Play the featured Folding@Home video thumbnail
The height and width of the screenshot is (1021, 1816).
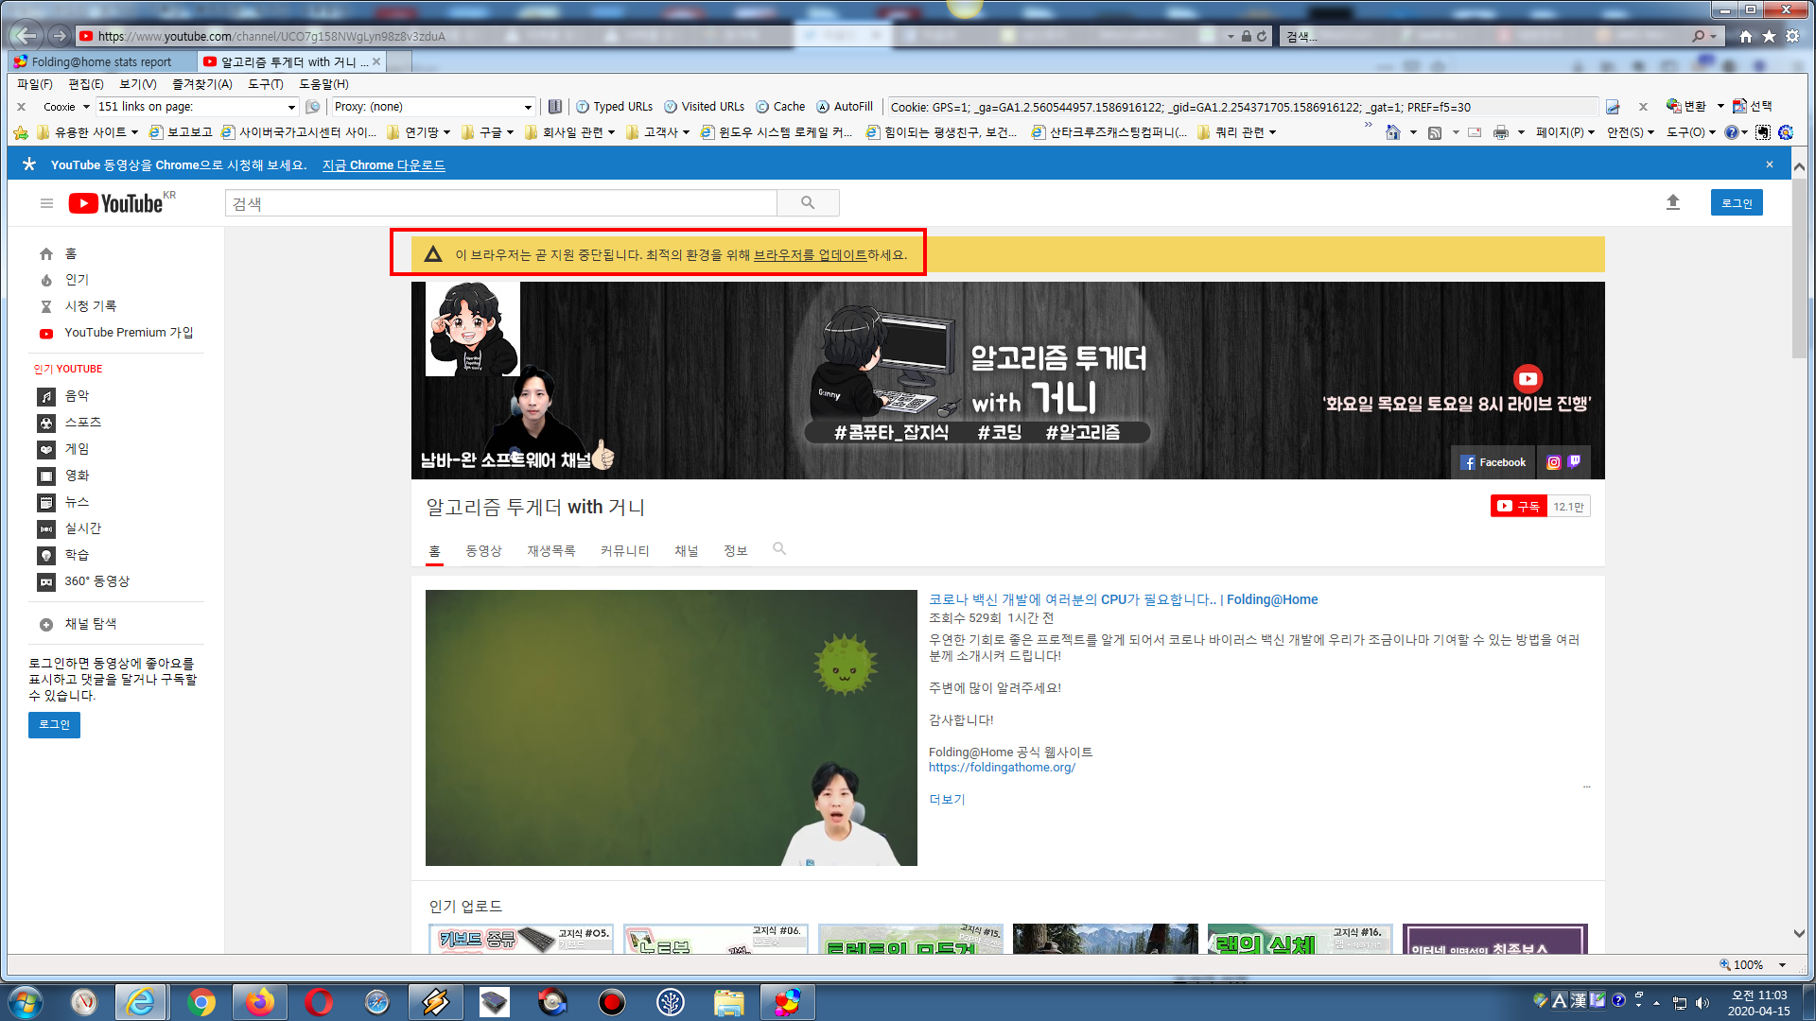671,728
